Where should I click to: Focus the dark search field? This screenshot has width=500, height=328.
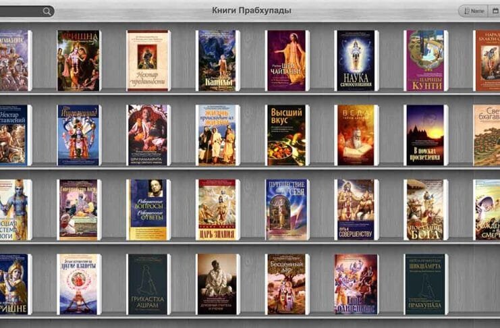[27, 11]
